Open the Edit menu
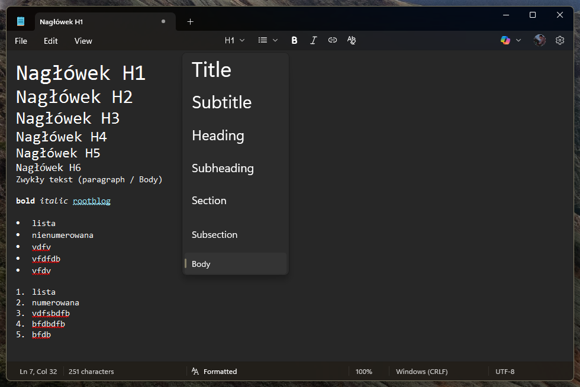The height and width of the screenshot is (387, 580). click(x=51, y=41)
